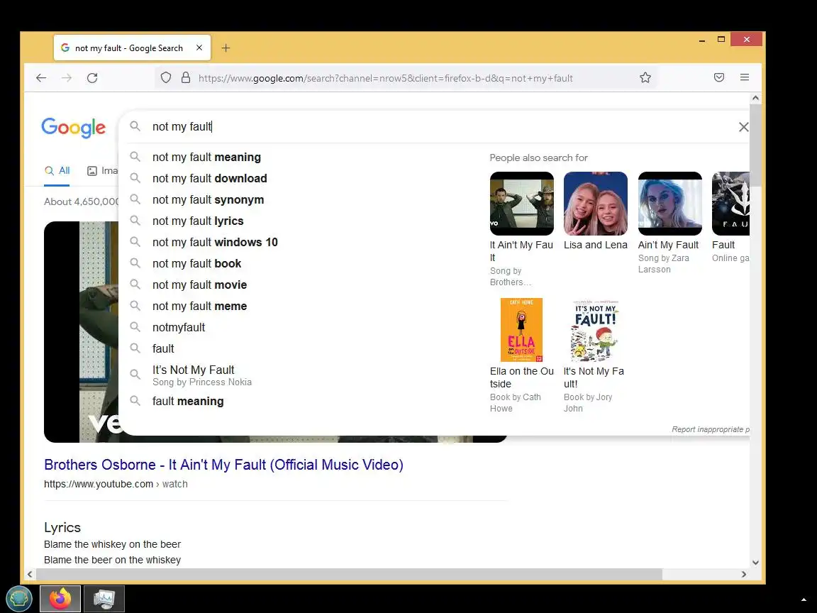Viewport: 817px width, 613px height.
Task: Click youtube.com watch URL text
Action: pyautogui.click(x=116, y=484)
